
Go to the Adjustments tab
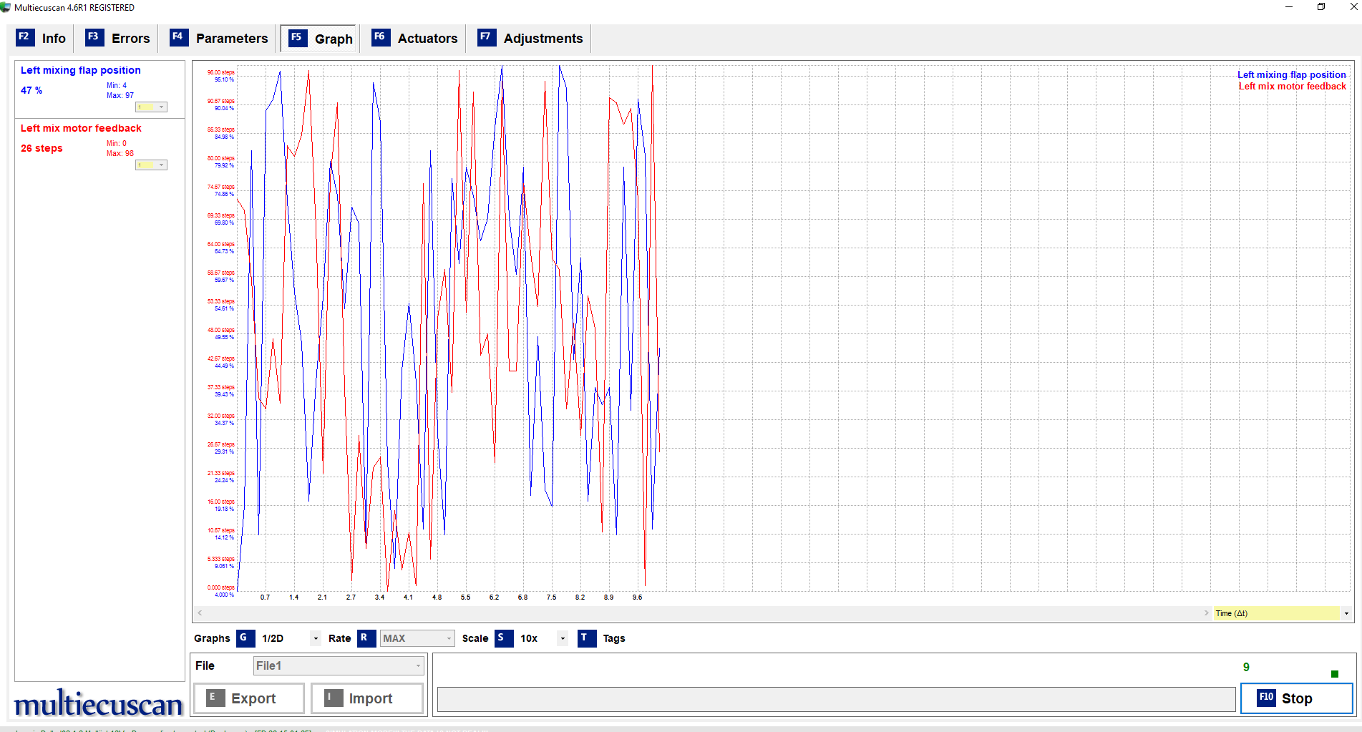click(530, 39)
